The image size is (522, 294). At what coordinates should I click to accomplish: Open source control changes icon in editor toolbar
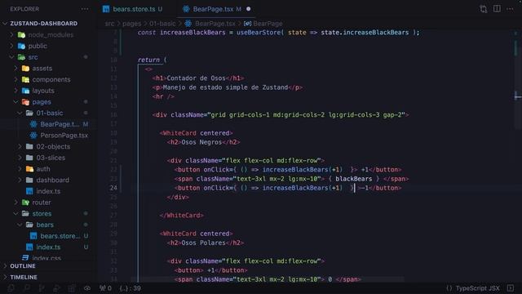(484, 9)
